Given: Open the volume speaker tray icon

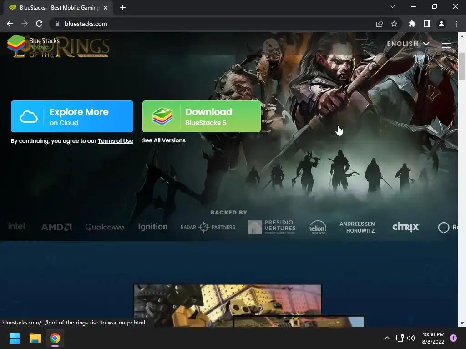Looking at the screenshot, I should click(411, 338).
